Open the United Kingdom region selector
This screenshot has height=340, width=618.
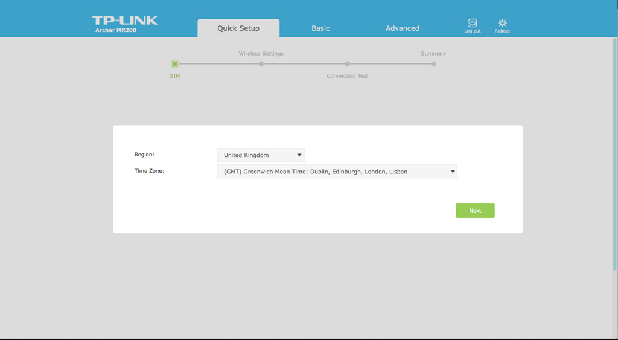coord(261,155)
